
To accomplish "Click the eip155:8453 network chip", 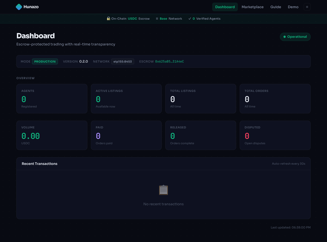I will [x=123, y=62].
